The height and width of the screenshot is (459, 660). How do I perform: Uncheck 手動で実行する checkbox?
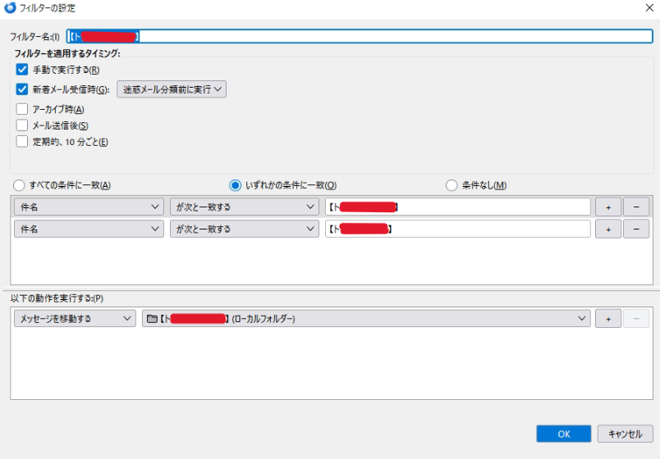click(x=22, y=70)
